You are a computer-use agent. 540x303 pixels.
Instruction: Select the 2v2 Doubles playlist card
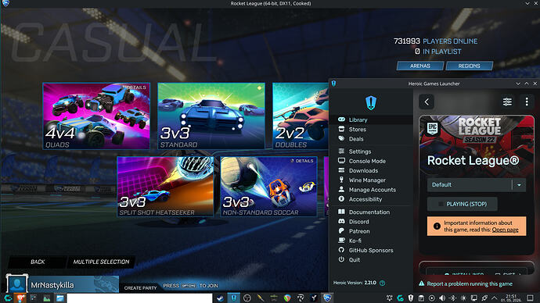(301, 116)
